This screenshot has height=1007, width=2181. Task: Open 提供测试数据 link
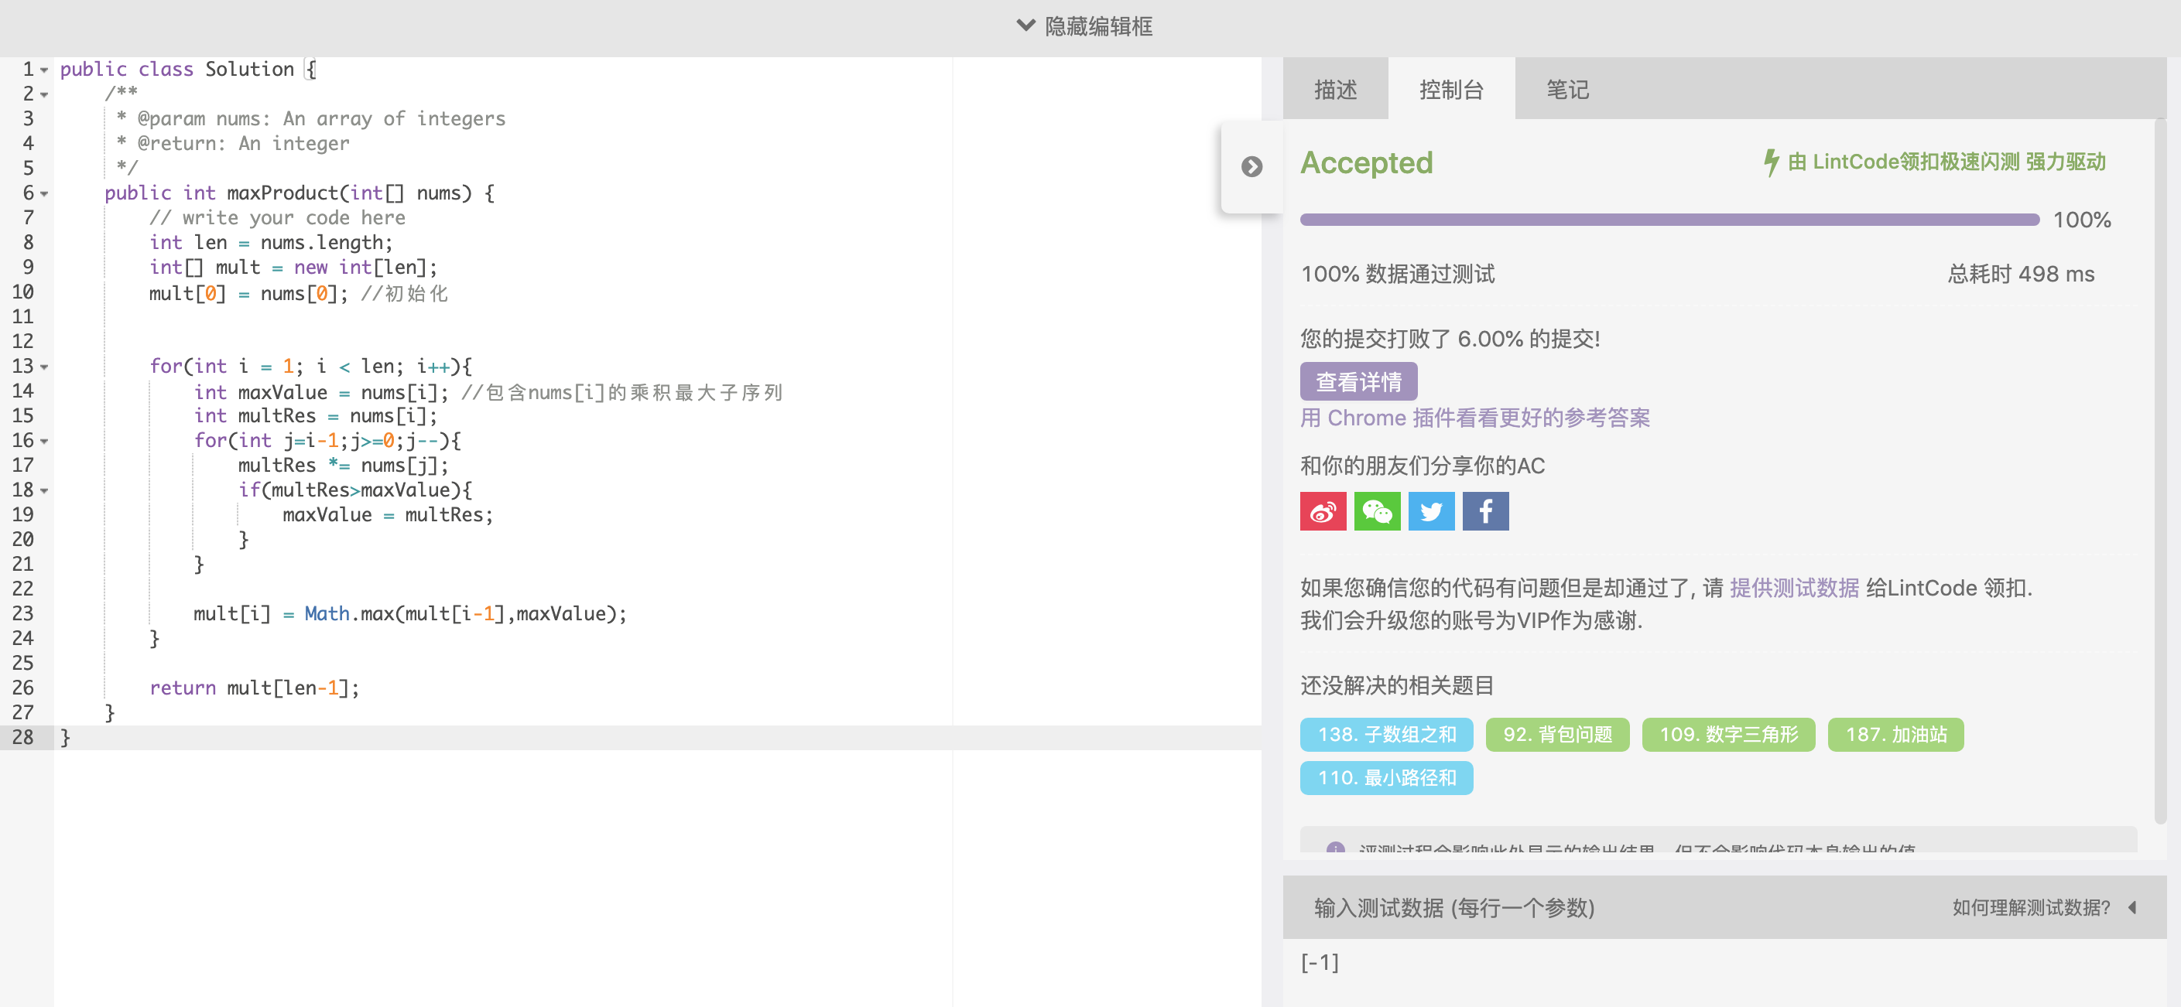pos(1793,587)
